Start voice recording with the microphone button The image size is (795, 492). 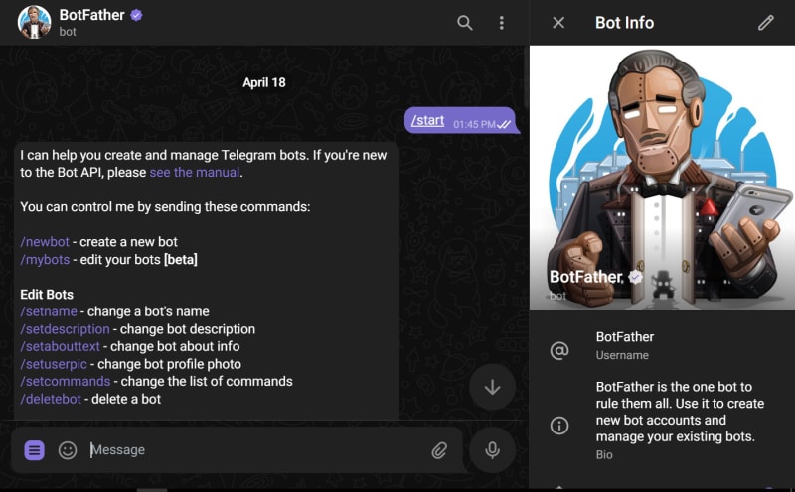(x=492, y=450)
